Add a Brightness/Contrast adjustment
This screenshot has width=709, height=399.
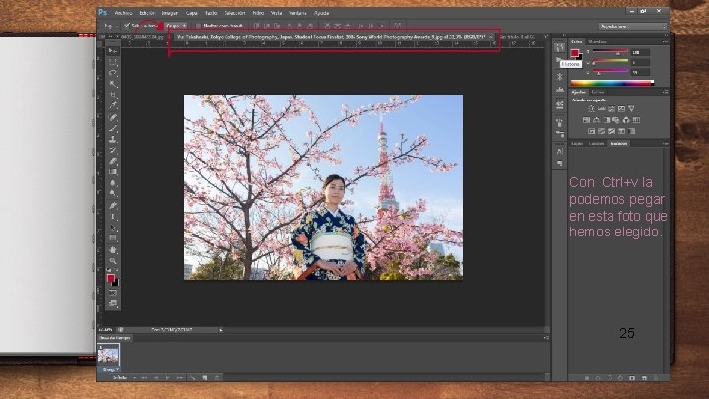point(591,109)
